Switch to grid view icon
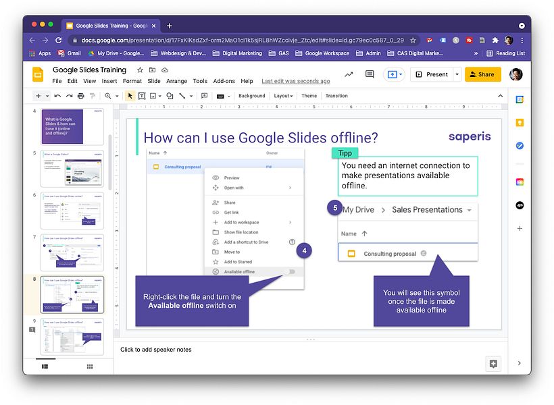The image size is (554, 405). coord(90,367)
